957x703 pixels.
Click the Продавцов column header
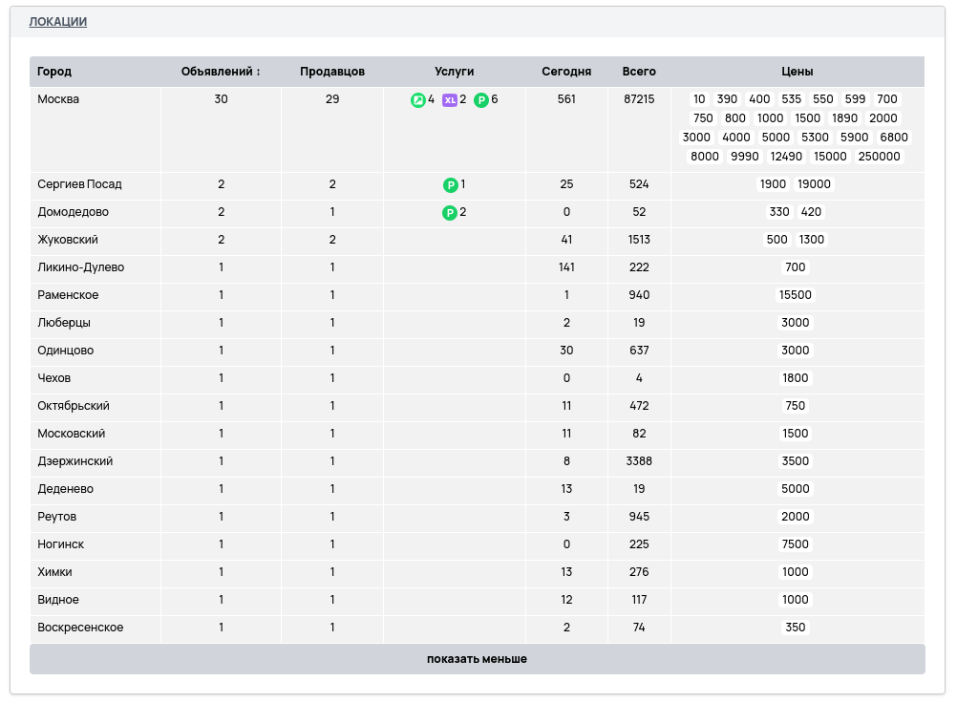coord(331,72)
